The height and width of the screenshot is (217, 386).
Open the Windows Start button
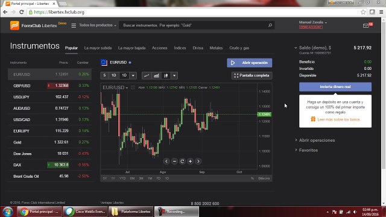tap(7, 212)
